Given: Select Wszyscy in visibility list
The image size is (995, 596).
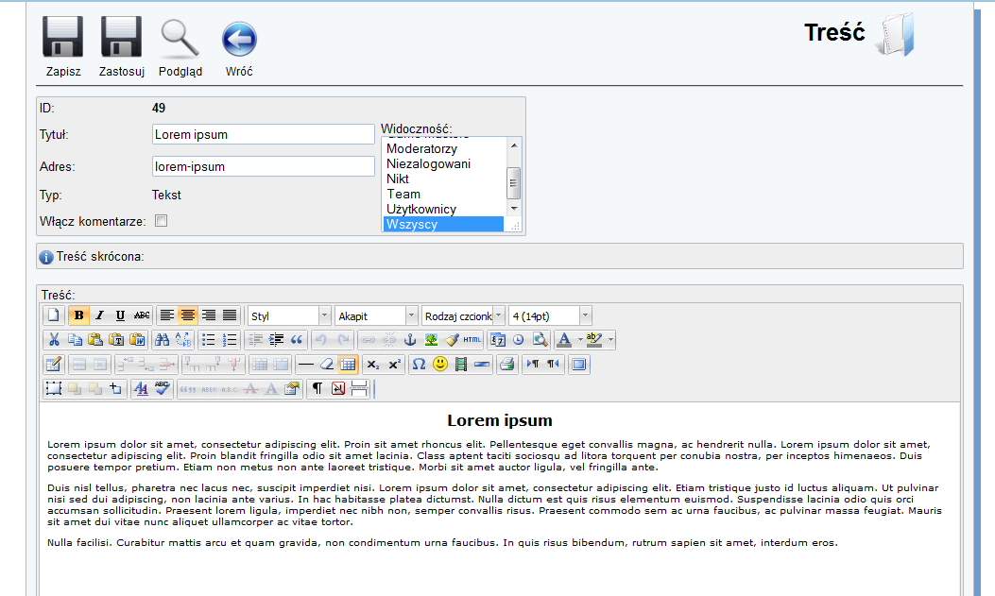Looking at the screenshot, I should tap(443, 225).
